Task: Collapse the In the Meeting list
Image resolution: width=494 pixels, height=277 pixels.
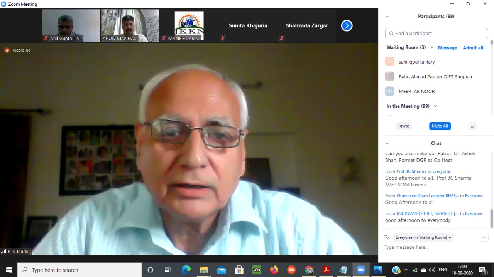Action: [x=435, y=106]
